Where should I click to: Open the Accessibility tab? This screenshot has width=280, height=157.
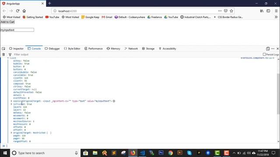[167, 48]
